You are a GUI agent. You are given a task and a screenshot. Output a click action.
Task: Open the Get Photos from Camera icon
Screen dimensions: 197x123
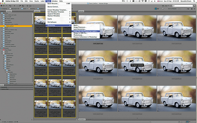[20, 6]
